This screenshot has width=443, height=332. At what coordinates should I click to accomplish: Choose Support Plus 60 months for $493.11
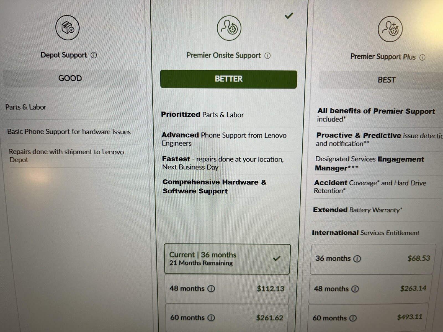368,318
